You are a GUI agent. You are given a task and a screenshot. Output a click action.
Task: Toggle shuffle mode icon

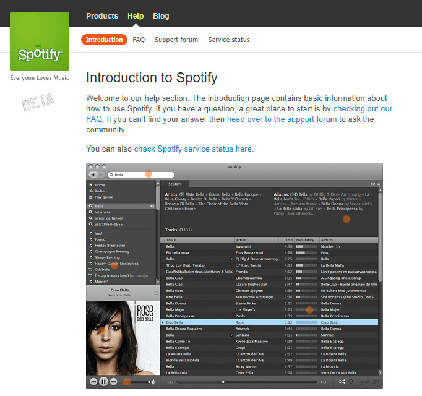[x=342, y=382]
